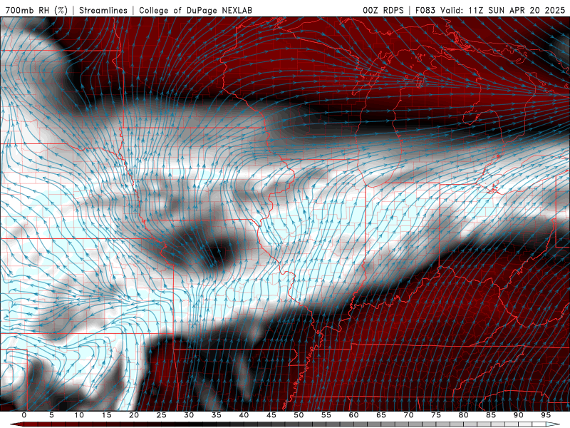Screen dimensions: 570x428
Task: Click the colorbar label "5"
Action: [x=51, y=415]
